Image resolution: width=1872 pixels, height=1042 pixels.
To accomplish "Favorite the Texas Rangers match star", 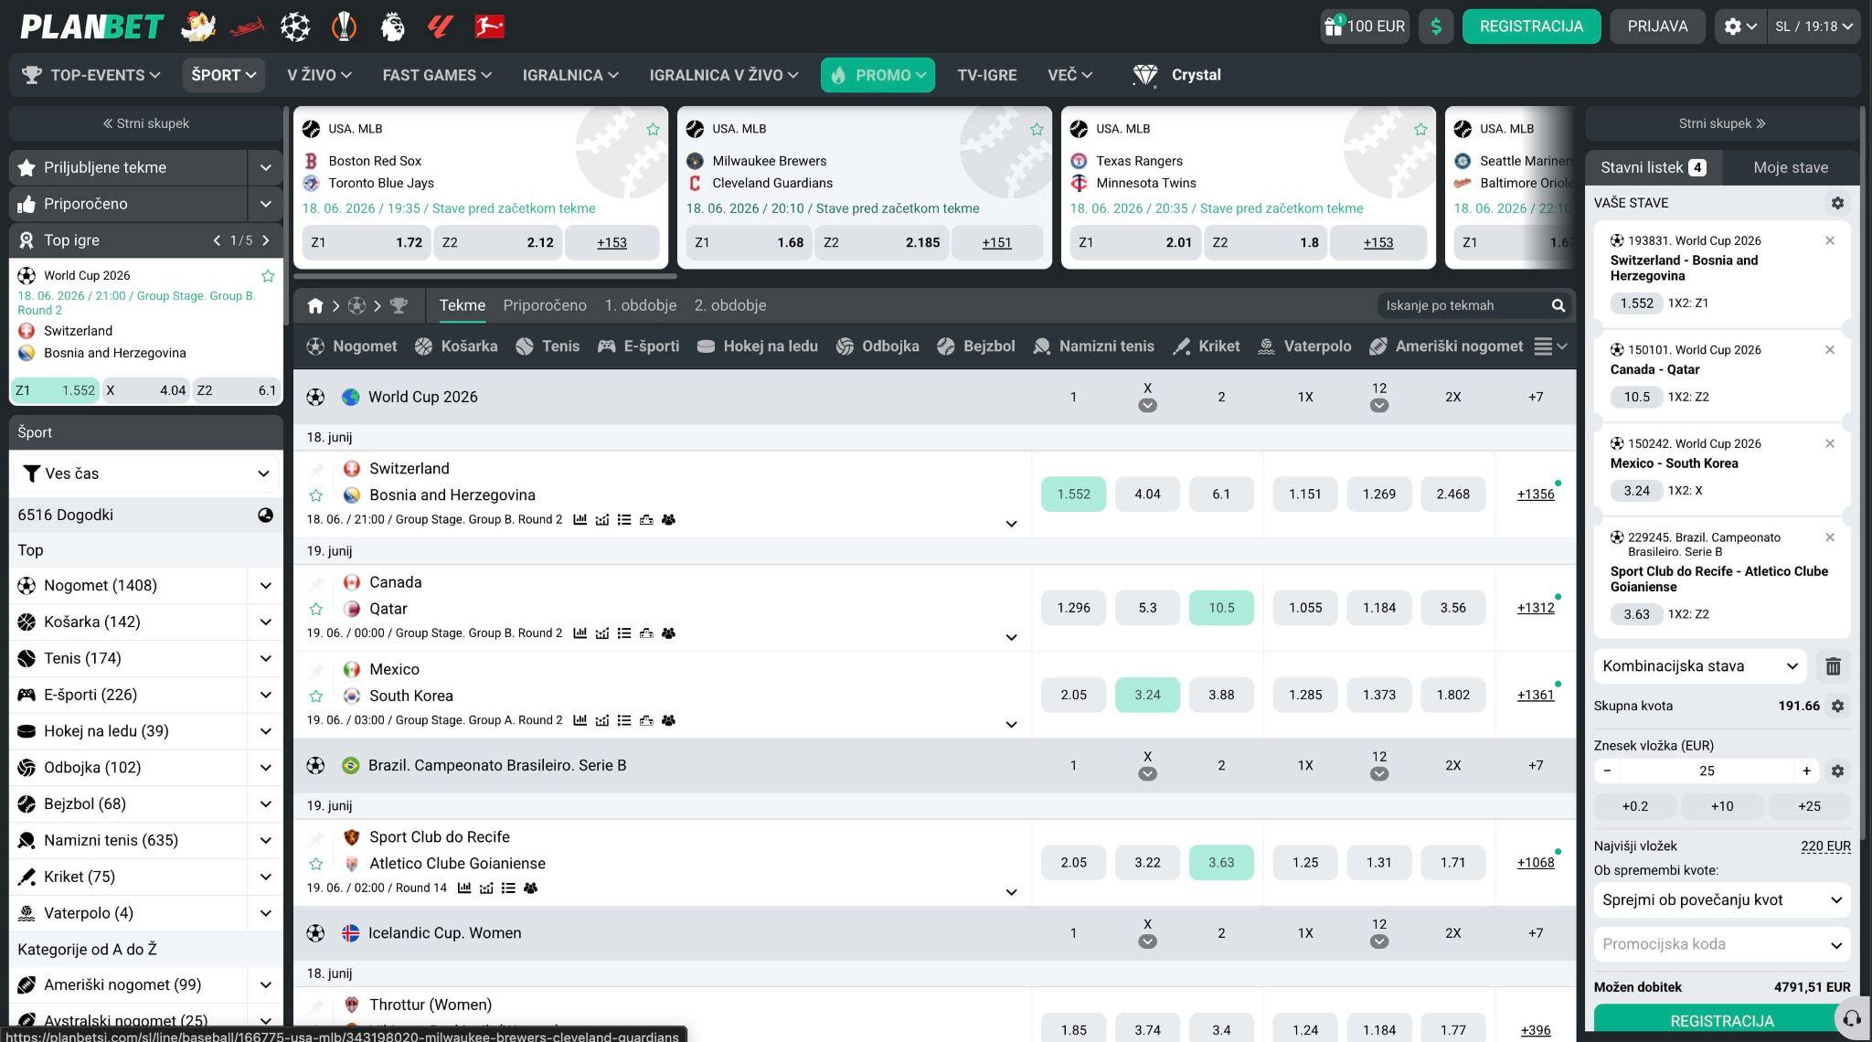I will tap(1420, 129).
